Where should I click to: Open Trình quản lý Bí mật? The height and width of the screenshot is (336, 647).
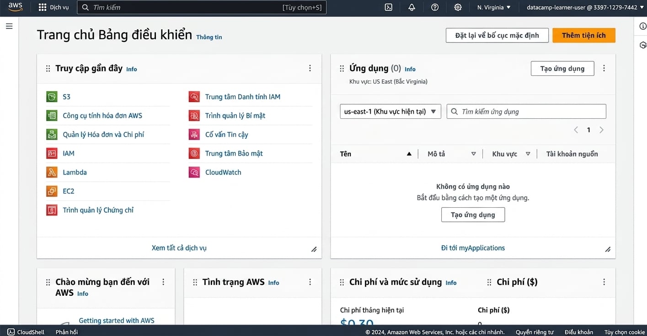(235, 115)
